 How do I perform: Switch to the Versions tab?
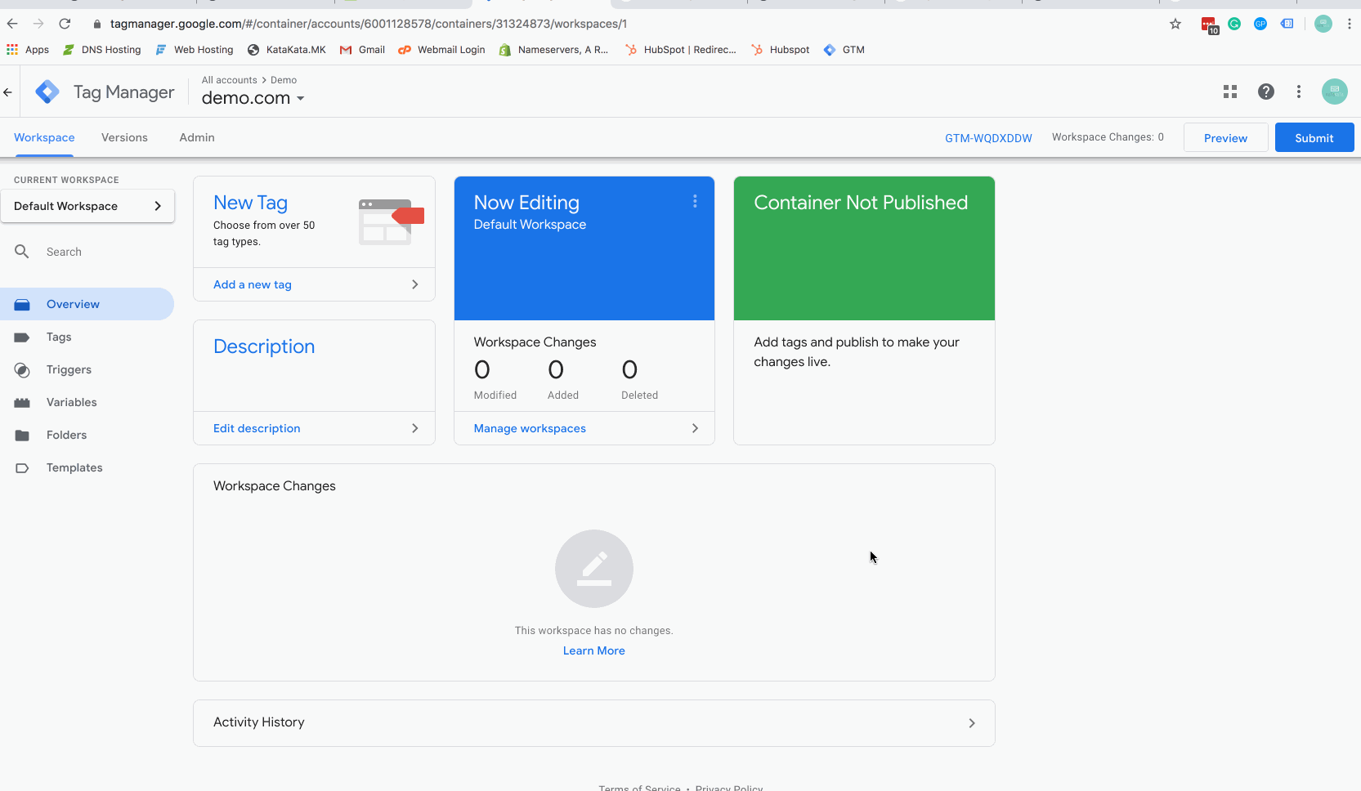click(x=124, y=137)
